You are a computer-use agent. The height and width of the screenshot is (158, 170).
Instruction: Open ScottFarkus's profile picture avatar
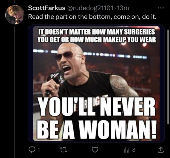[x=14, y=15]
